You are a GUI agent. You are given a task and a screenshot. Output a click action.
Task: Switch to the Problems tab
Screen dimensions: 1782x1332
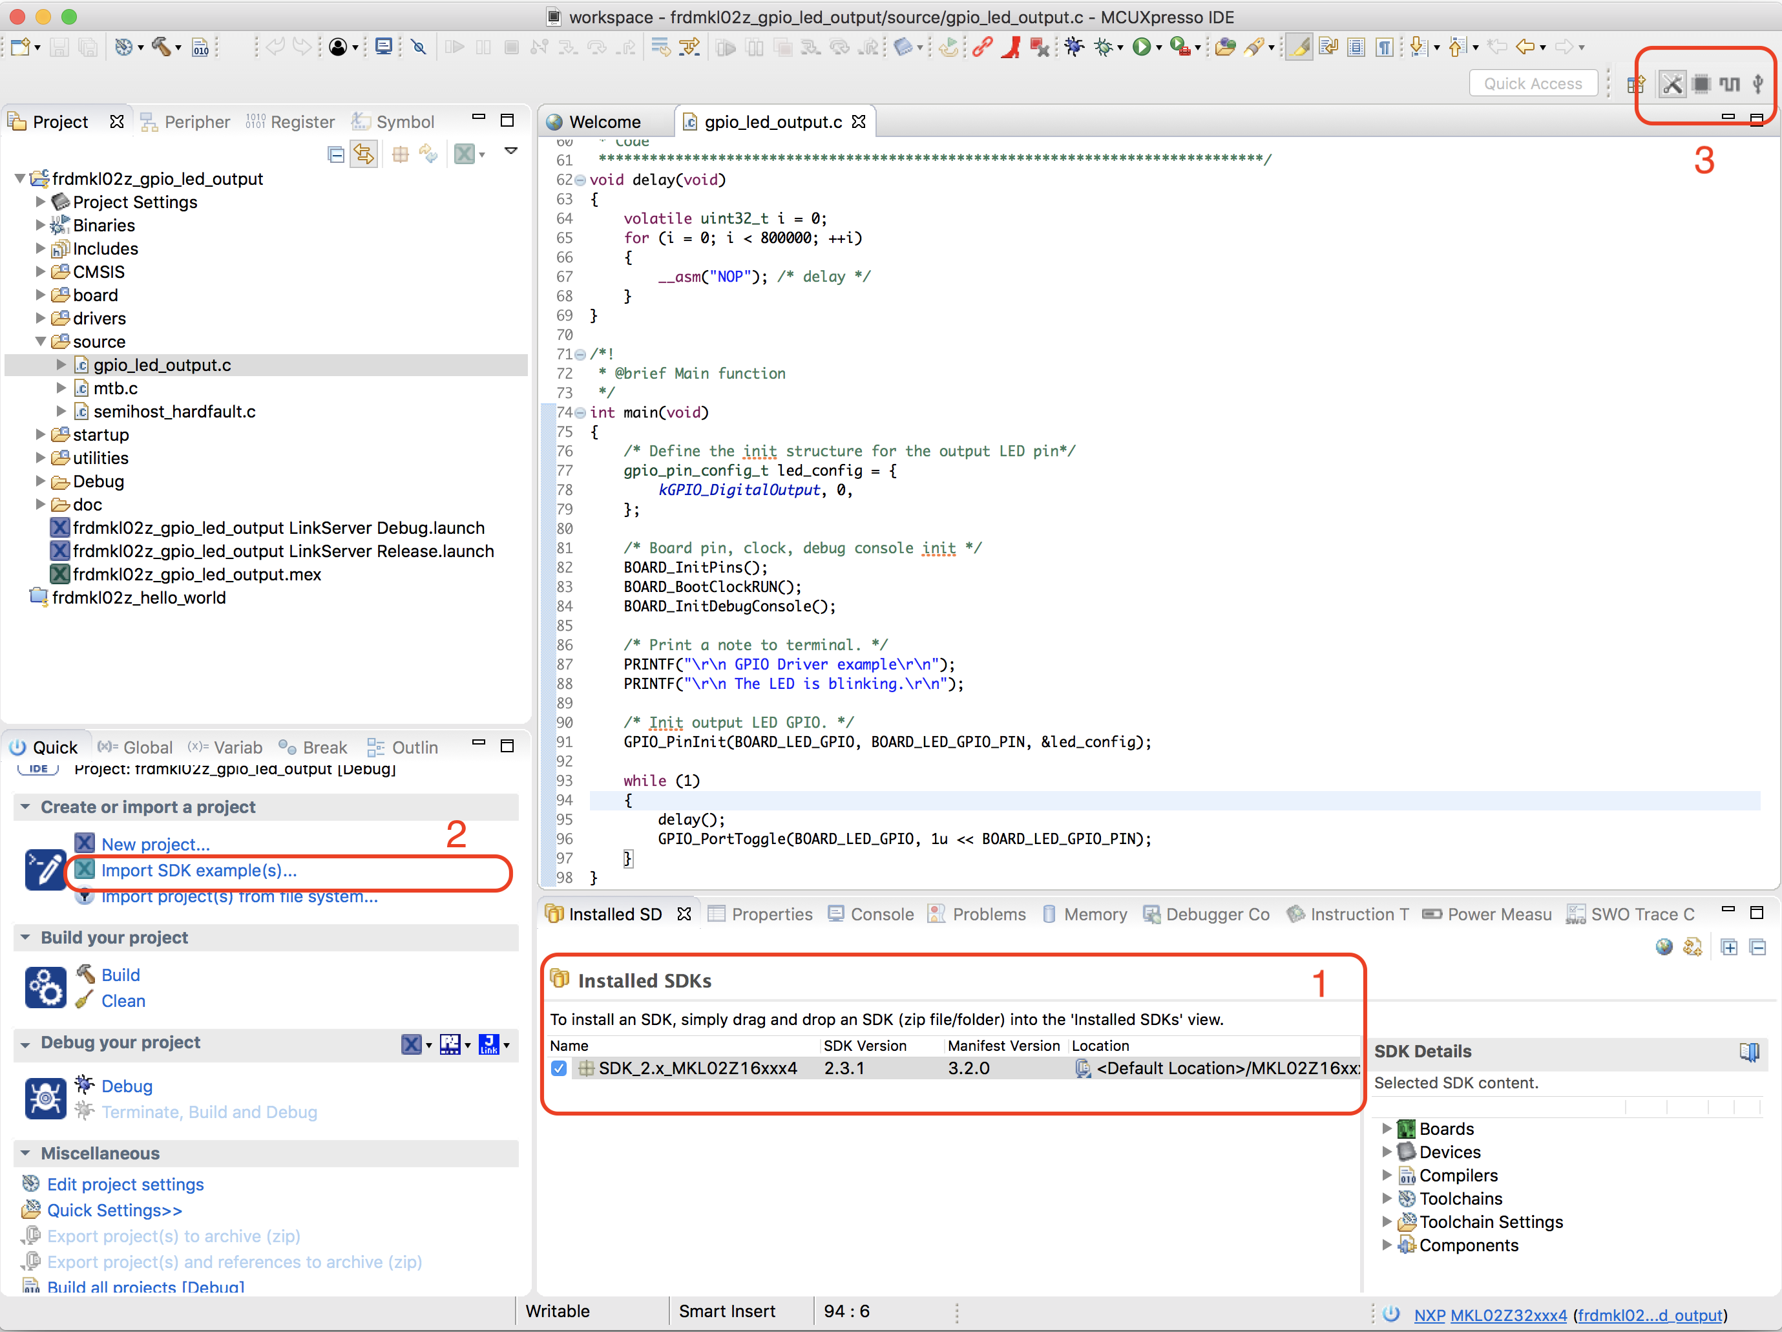pos(976,914)
